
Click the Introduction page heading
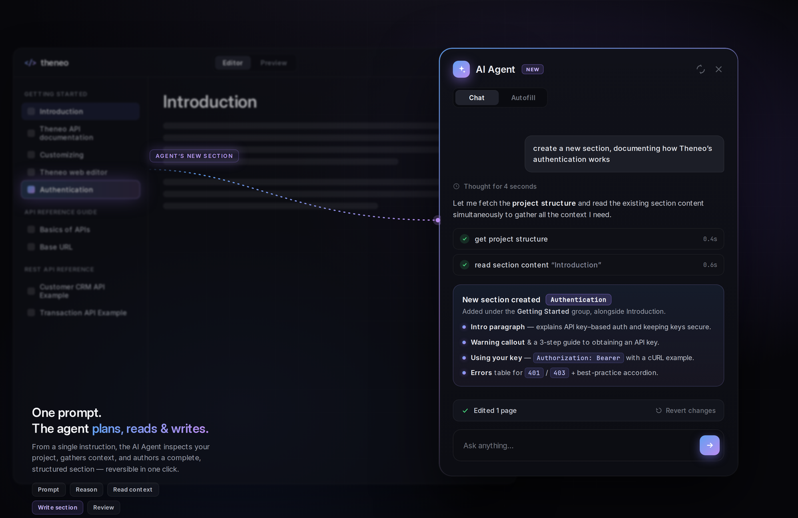(210, 102)
